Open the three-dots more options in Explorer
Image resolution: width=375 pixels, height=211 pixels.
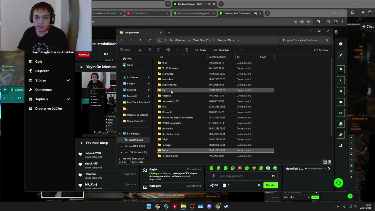[x=239, y=50]
